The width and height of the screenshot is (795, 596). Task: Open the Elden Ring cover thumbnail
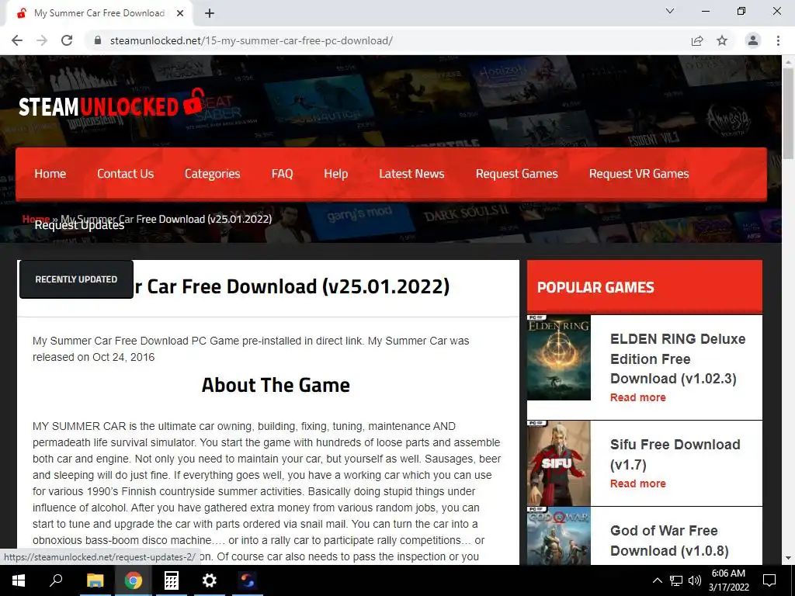559,358
